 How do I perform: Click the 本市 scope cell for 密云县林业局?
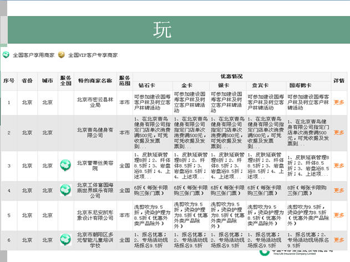125,102
